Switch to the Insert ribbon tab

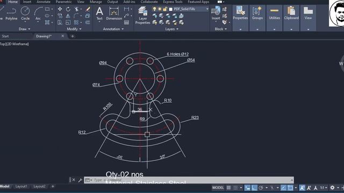pyautogui.click(x=27, y=2)
